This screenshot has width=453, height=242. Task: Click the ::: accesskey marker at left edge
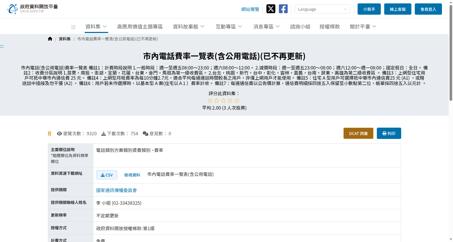(2, 46)
